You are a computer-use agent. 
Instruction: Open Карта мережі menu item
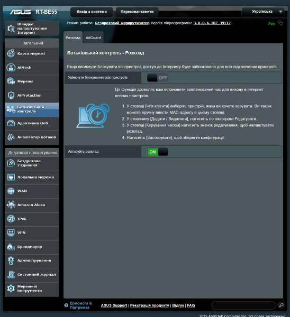(32, 53)
